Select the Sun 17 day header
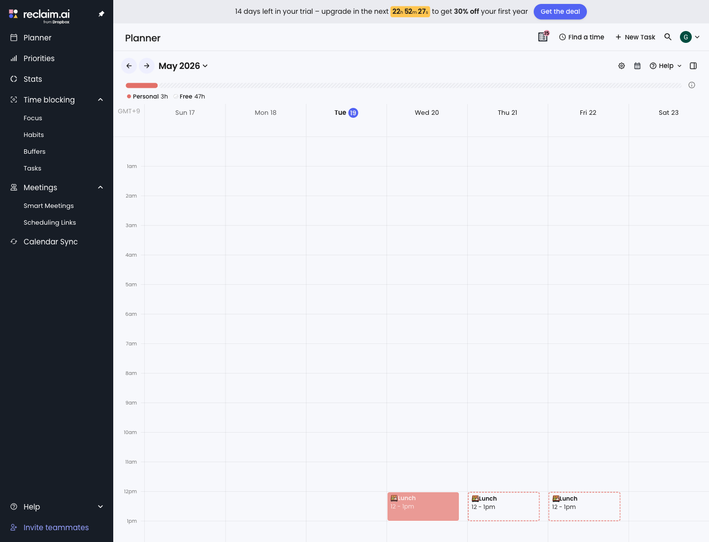The height and width of the screenshot is (542, 709). tap(185, 112)
